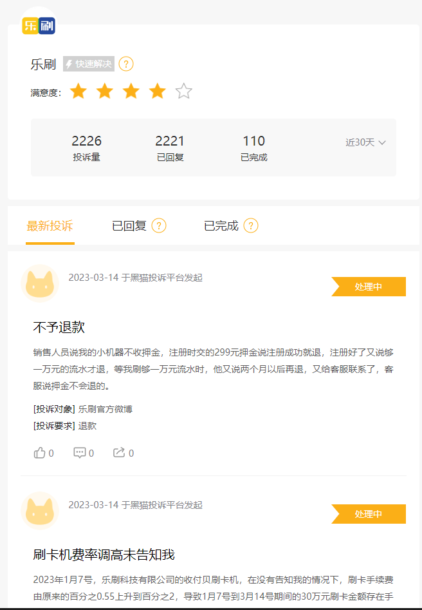This screenshot has width=422, height=610.
Task: Select the third satisfaction star
Action: [131, 91]
